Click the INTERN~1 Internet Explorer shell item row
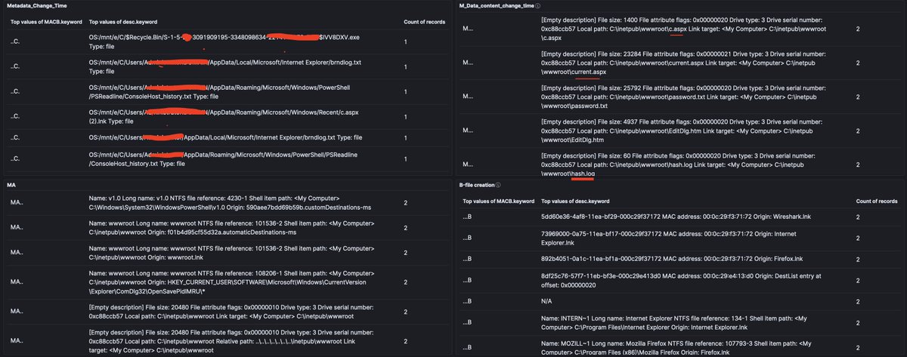907x357 pixels. coord(680,324)
